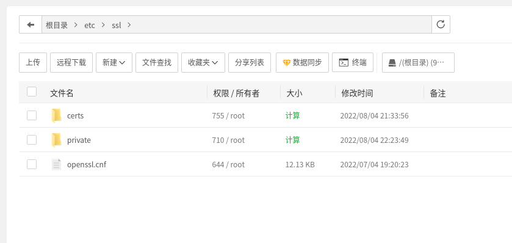Open 分享列表 share list
Viewport: 512px width, 243px height.
250,62
